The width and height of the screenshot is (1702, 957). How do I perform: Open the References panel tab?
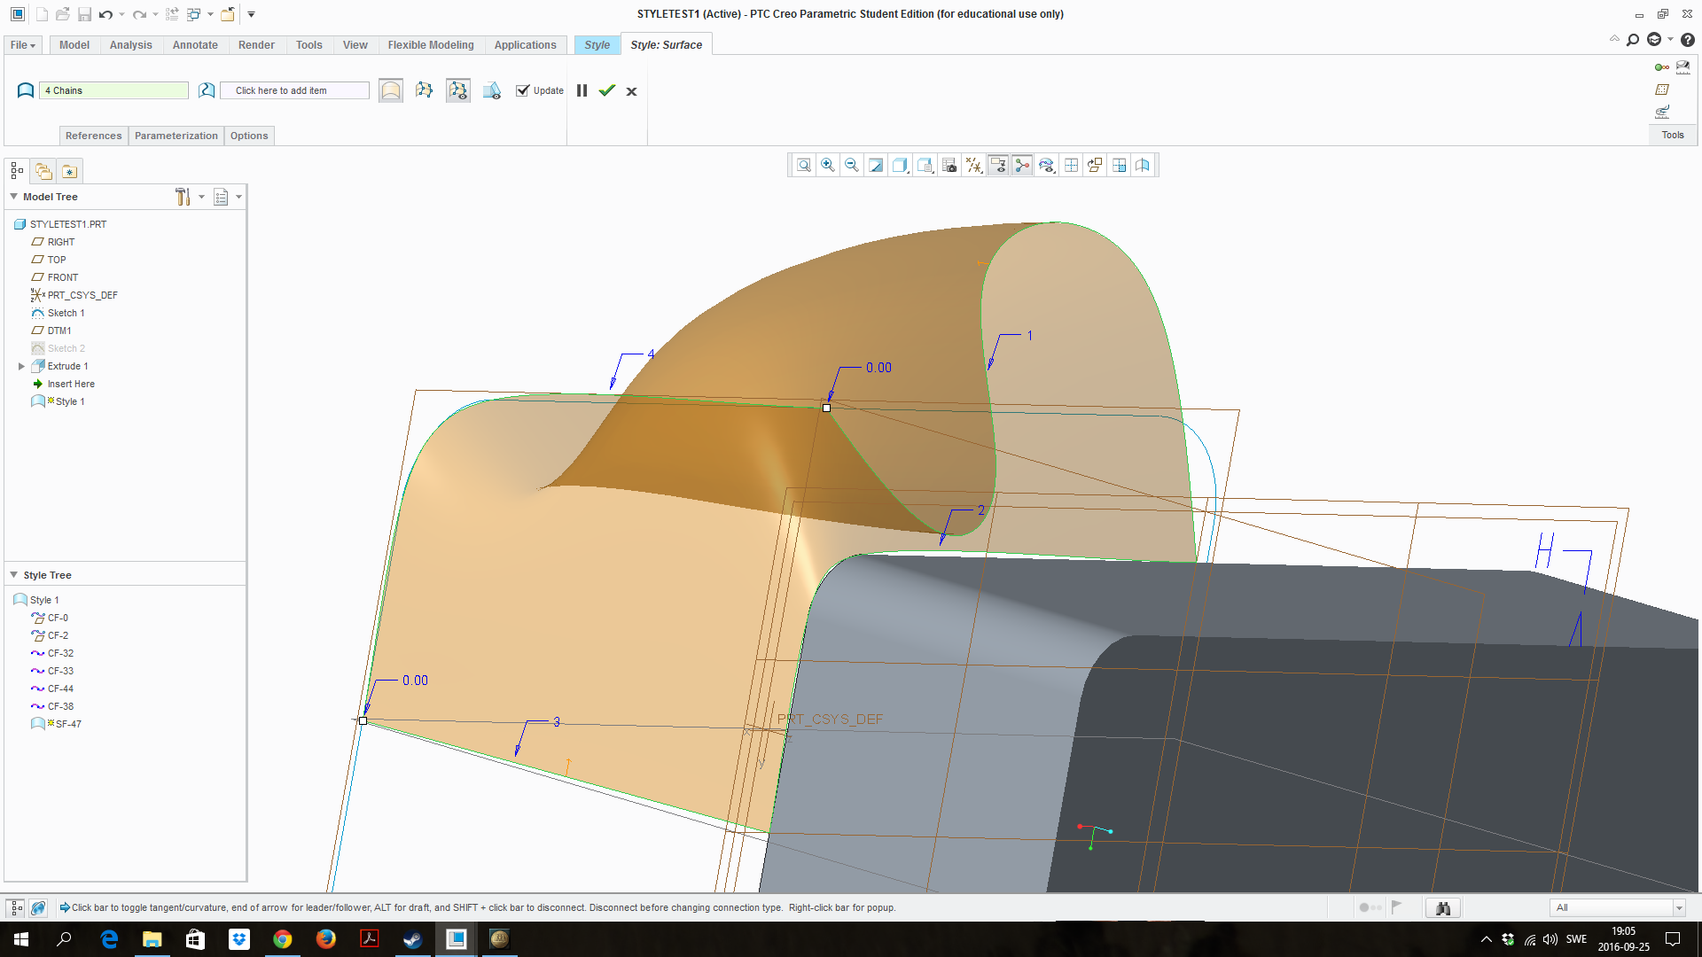tap(93, 136)
